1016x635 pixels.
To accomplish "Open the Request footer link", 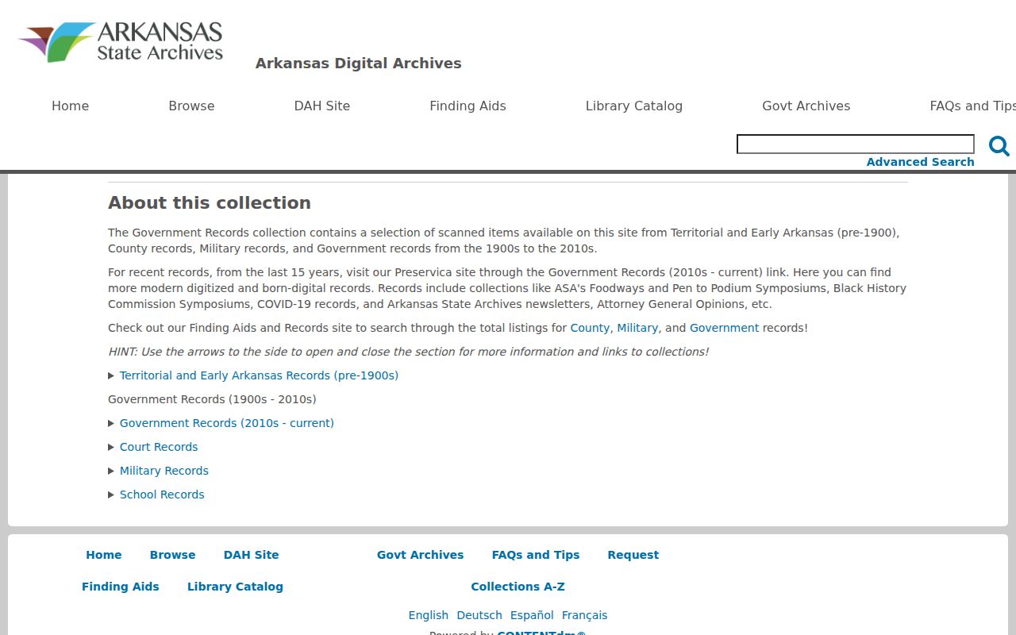I will tap(633, 555).
